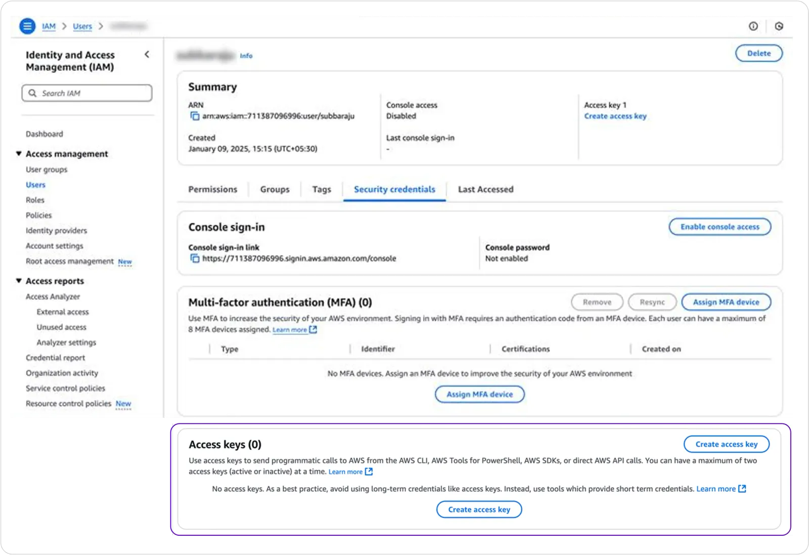Copy the ARN using the copy icon
The height and width of the screenshot is (555, 809).
coord(195,116)
